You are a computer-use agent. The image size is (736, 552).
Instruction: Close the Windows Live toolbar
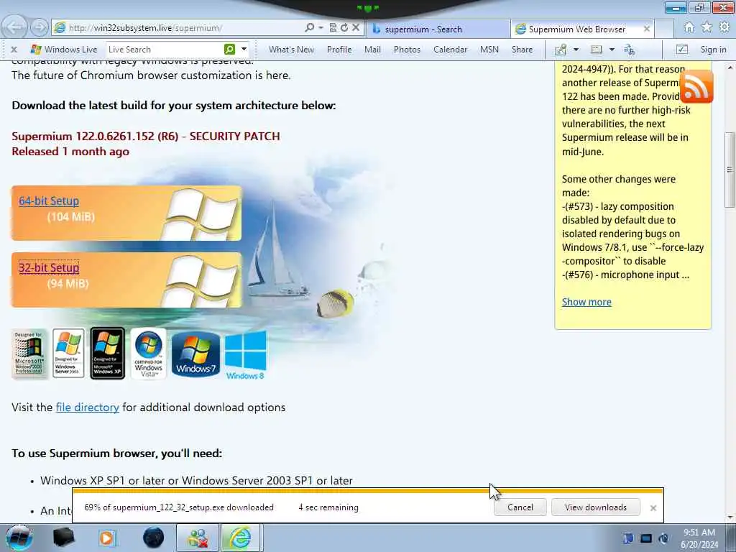coord(14,50)
